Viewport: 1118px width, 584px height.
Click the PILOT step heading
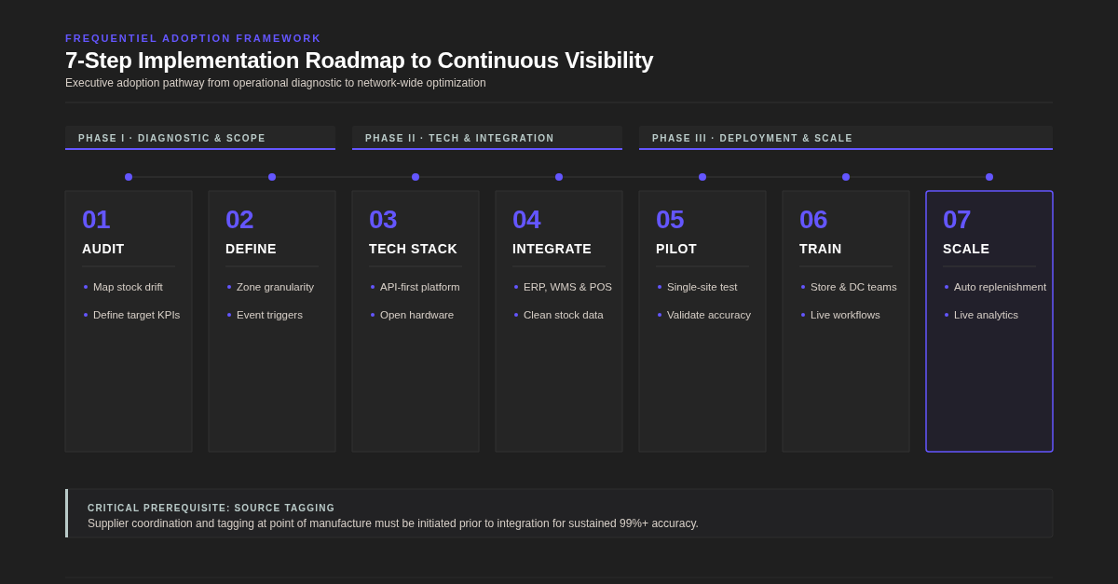pos(676,249)
